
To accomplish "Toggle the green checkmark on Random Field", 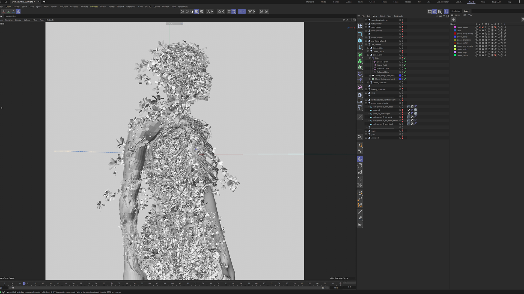I will click(x=405, y=69).
